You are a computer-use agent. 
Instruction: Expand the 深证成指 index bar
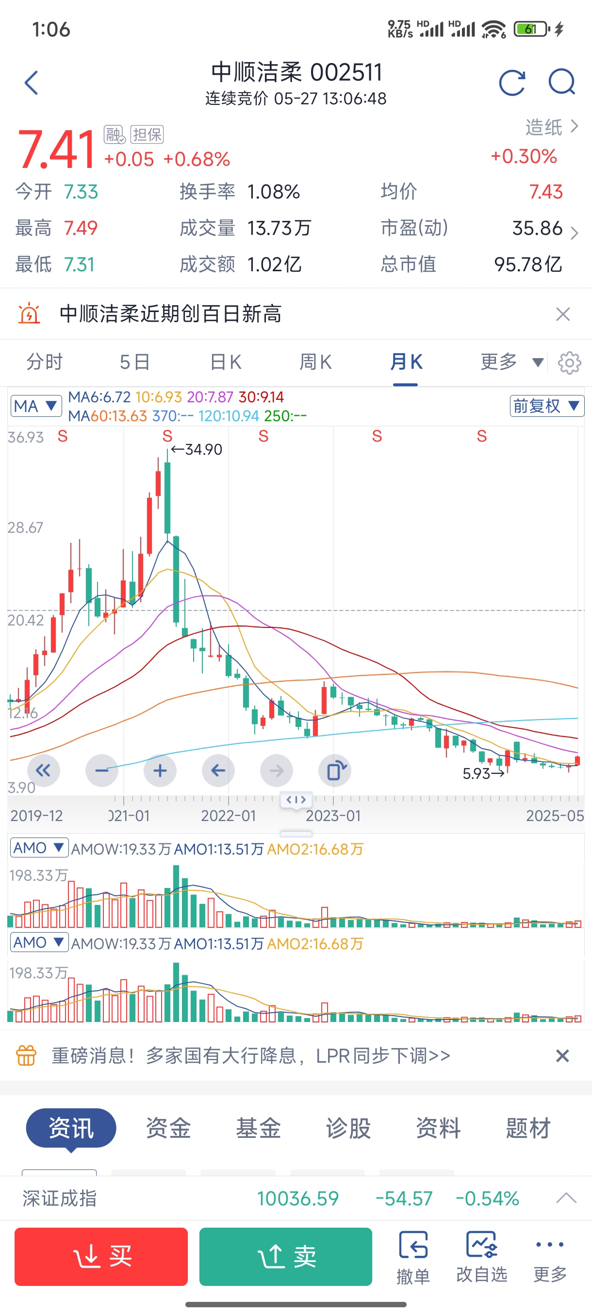566,1198
